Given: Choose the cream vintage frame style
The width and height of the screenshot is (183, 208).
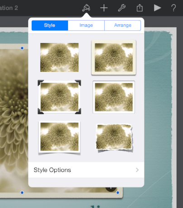Looking at the screenshot, I should 114,57.
